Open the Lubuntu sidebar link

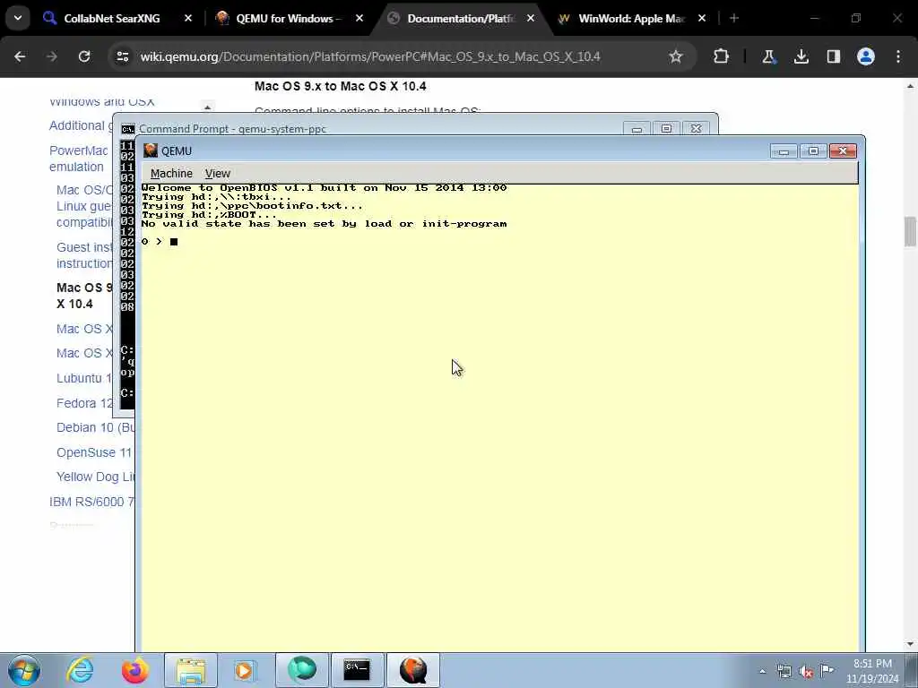(84, 378)
